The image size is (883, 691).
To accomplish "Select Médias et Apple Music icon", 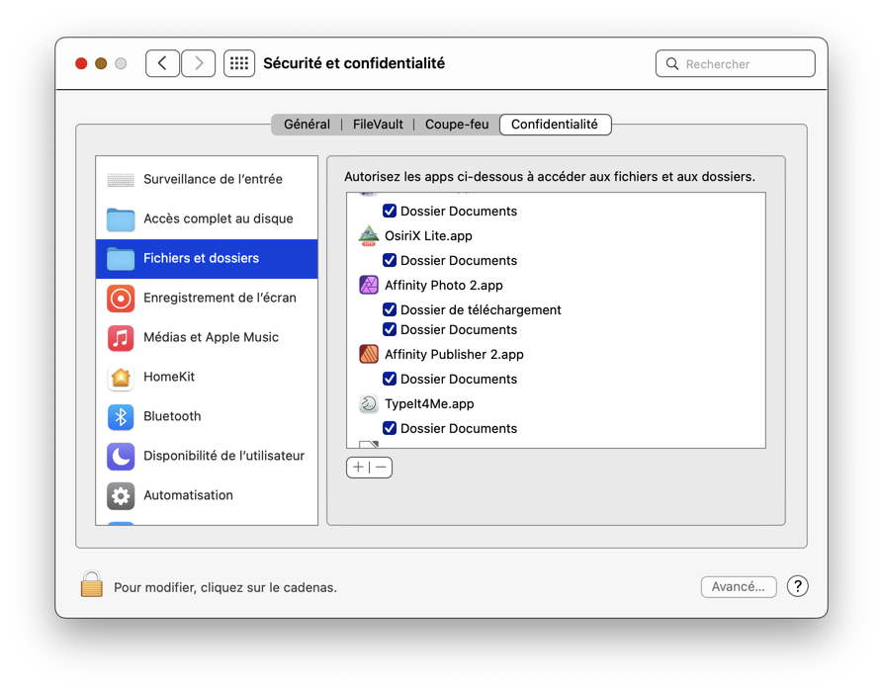I will (x=121, y=337).
